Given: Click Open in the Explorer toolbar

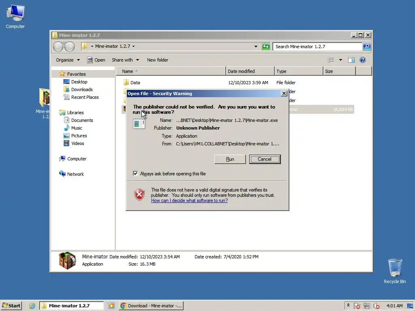Looking at the screenshot, I should point(96,60).
